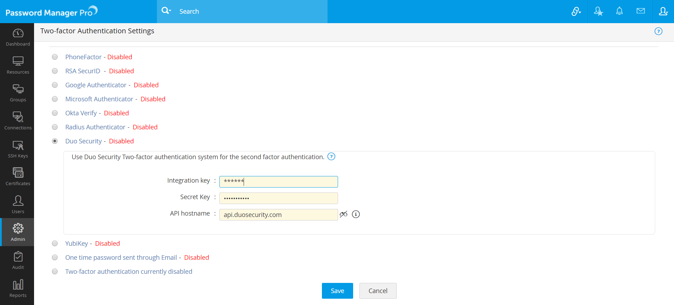Choose the YubiKey radio button

55,243
